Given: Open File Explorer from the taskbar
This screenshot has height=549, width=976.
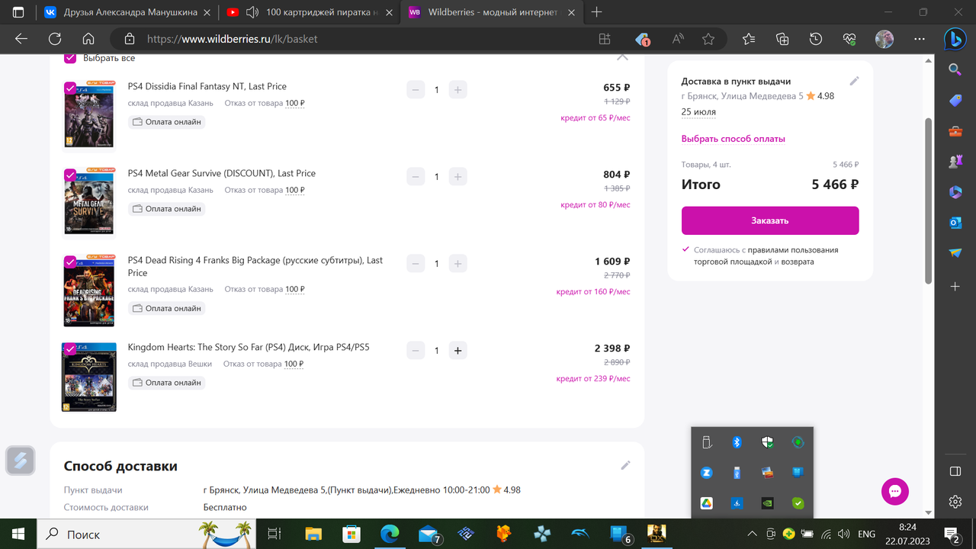Looking at the screenshot, I should tap(313, 534).
